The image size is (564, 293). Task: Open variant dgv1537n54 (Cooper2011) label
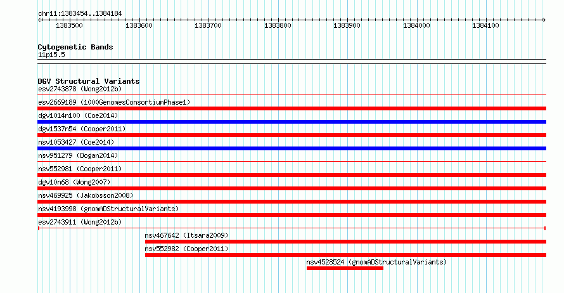pos(82,129)
